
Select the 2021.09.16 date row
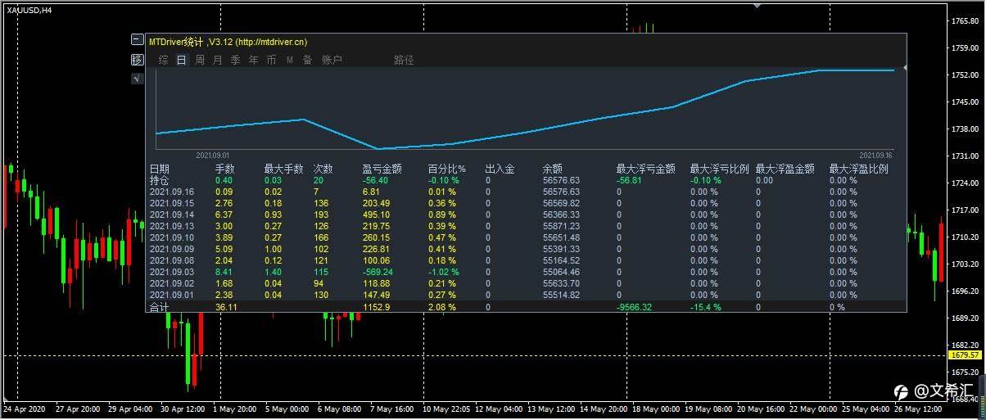pos(526,192)
